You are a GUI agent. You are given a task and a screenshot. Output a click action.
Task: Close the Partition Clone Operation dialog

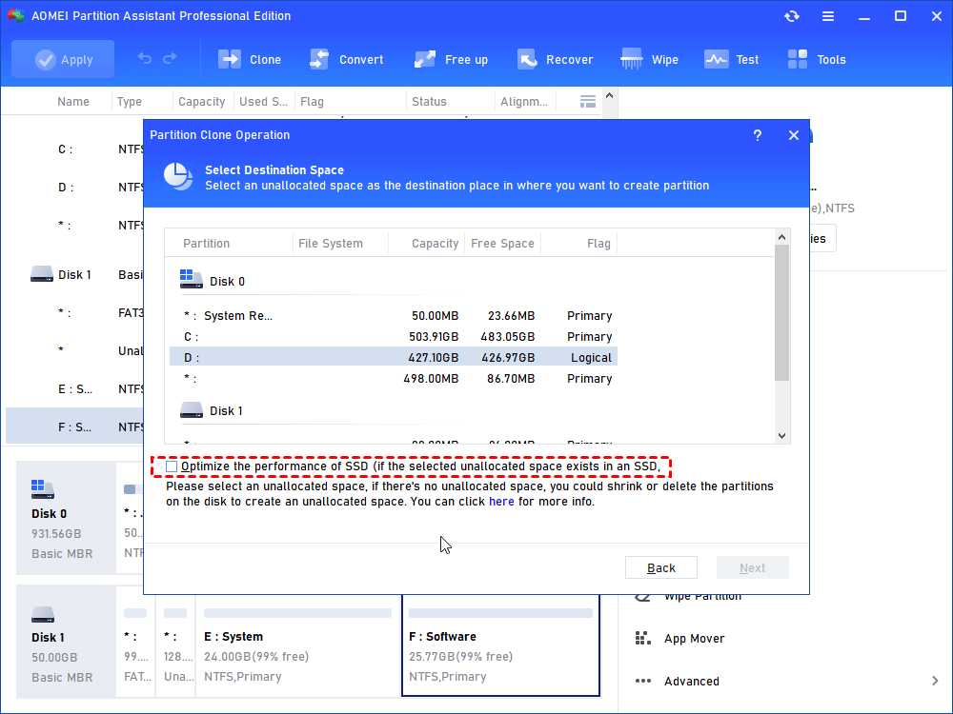(794, 135)
